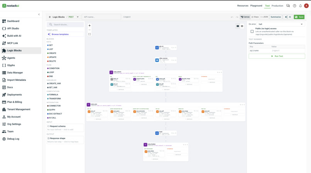Switch canvas to grid layout view
The width and height of the screenshot is (311, 173).
point(238,26)
